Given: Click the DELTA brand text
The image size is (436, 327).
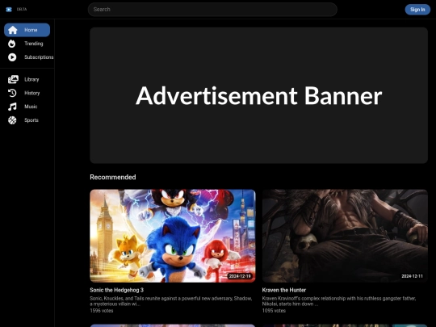Looking at the screenshot, I should pyautogui.click(x=22, y=9).
